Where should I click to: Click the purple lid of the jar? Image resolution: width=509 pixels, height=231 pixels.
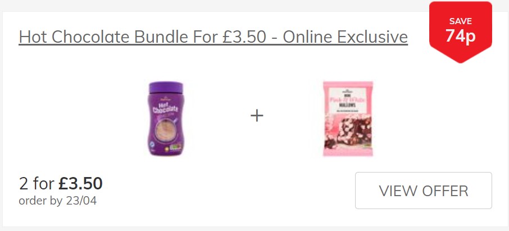(x=166, y=87)
